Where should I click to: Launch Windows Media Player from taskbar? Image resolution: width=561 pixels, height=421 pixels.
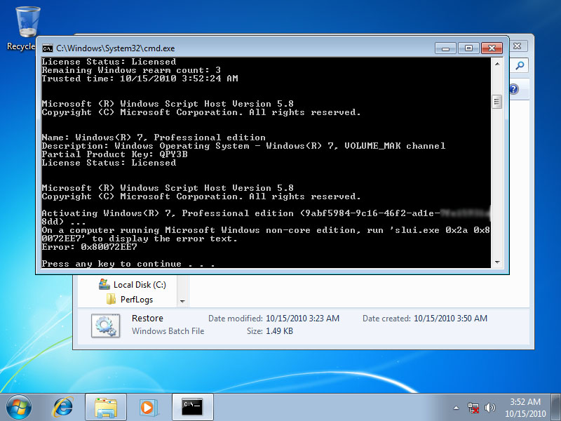147,408
